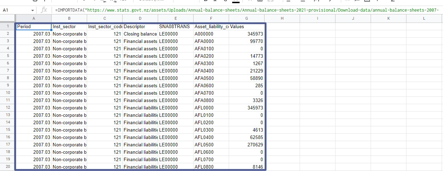Viewport: 443px width, 171px height.
Task: Select the value 58890
Action: (247, 78)
